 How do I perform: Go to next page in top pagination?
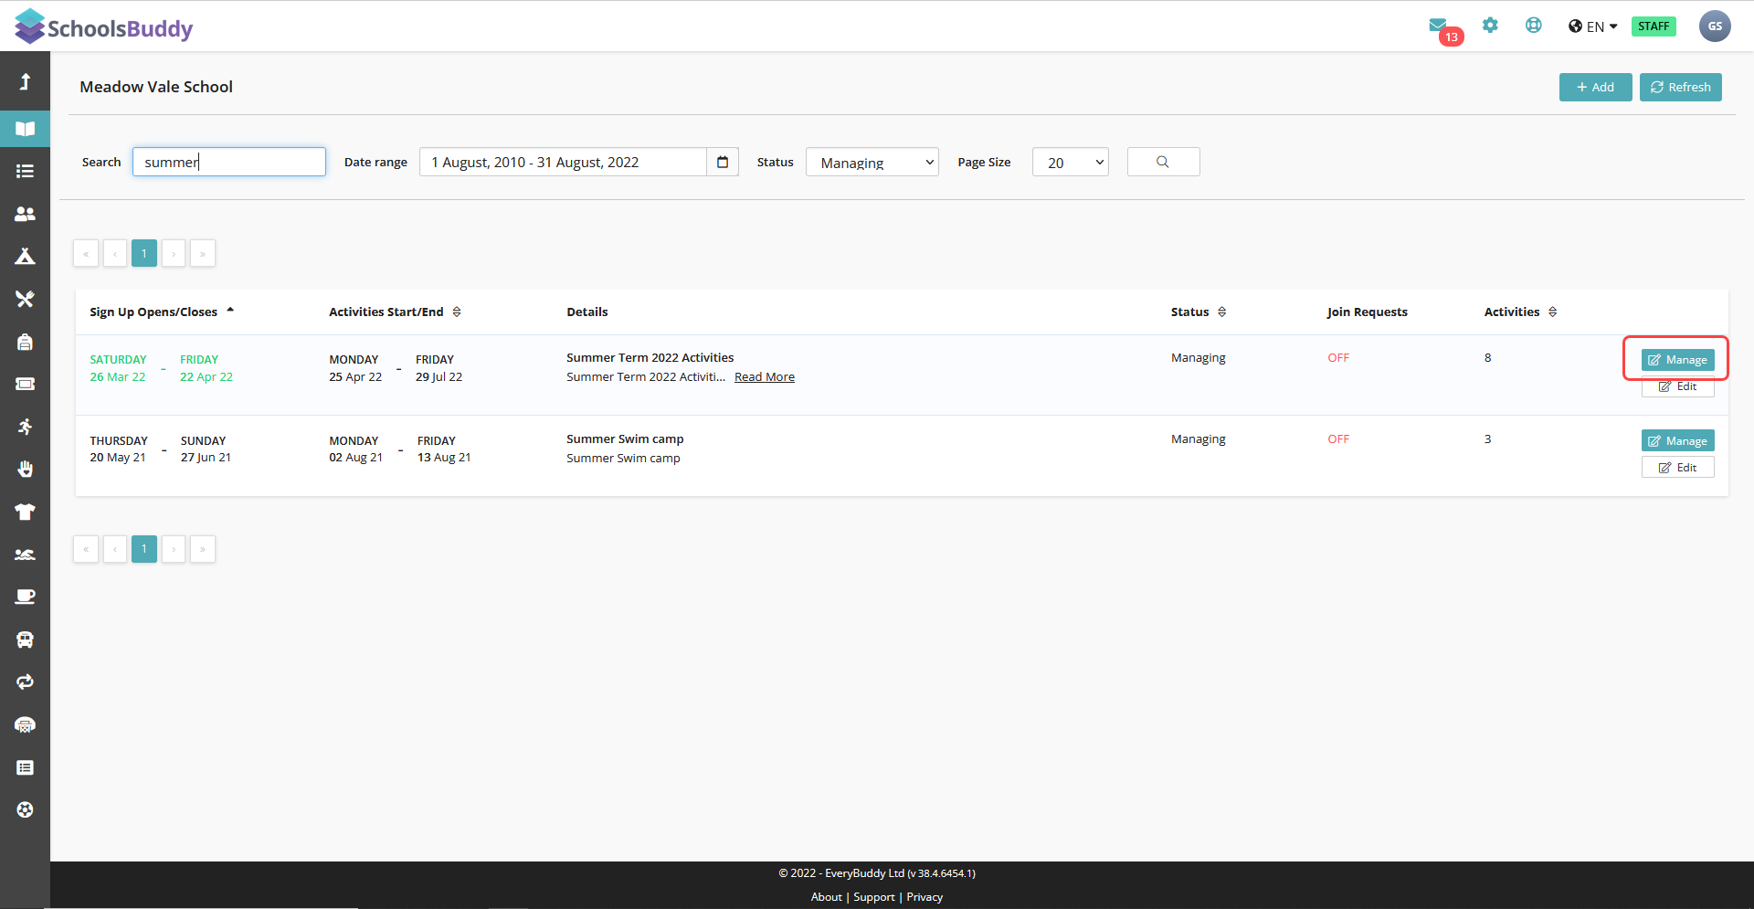(x=174, y=253)
